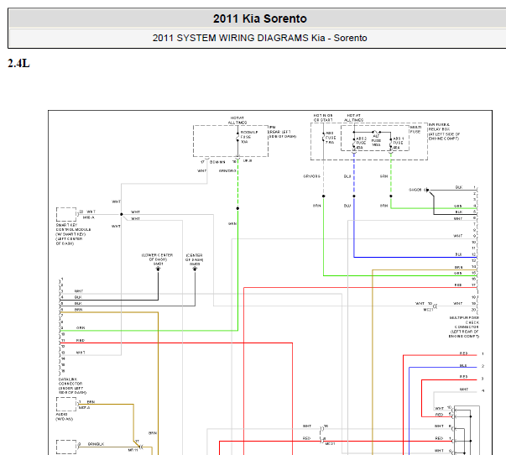Screen dimensions: 506x455
Task: Click the ABS FUSE 7.5A label
Action: click(330, 138)
